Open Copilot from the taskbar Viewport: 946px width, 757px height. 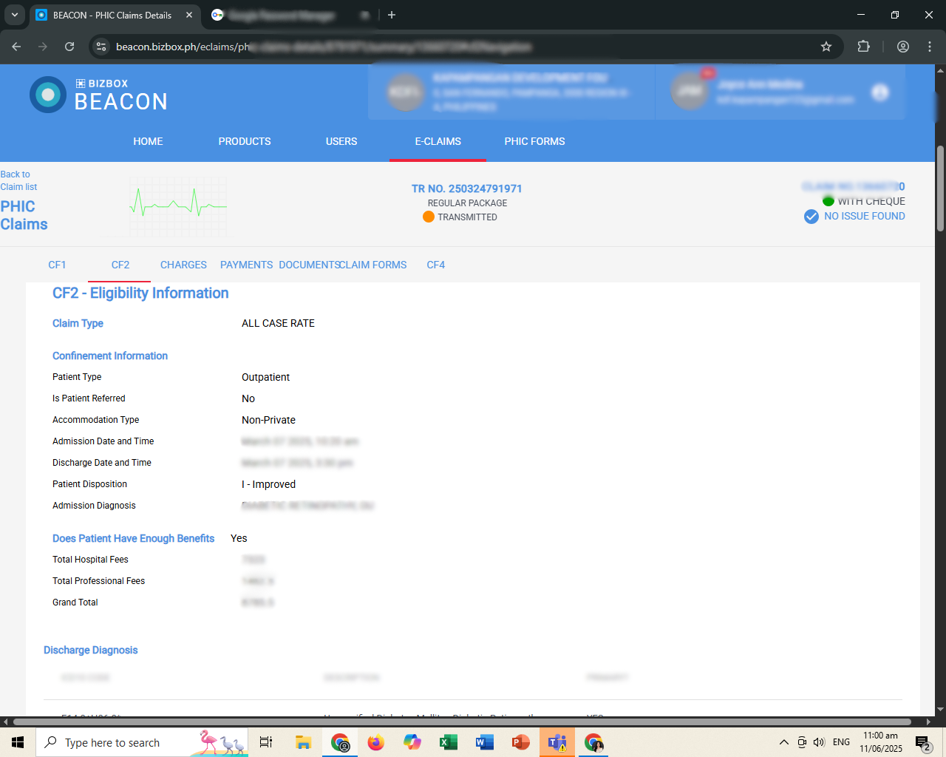[412, 742]
